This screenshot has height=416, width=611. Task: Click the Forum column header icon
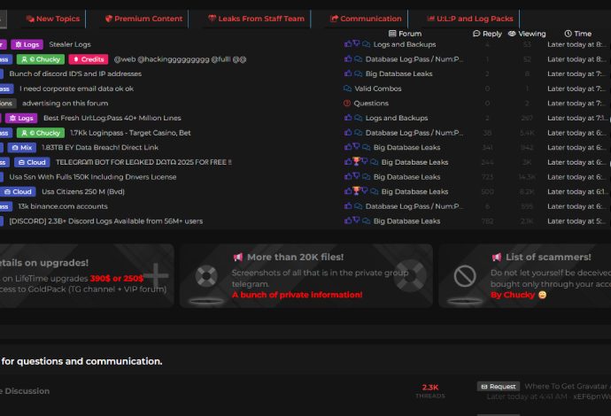click(x=392, y=34)
